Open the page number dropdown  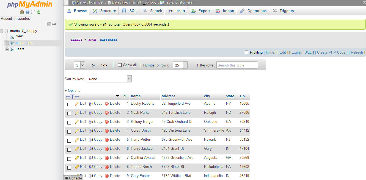[79, 65]
